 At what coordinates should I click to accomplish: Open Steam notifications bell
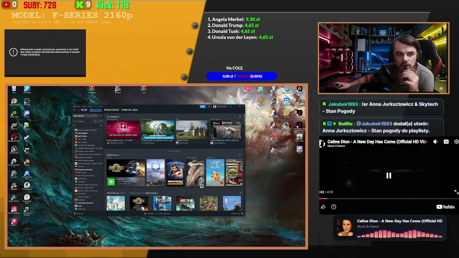pos(209,106)
